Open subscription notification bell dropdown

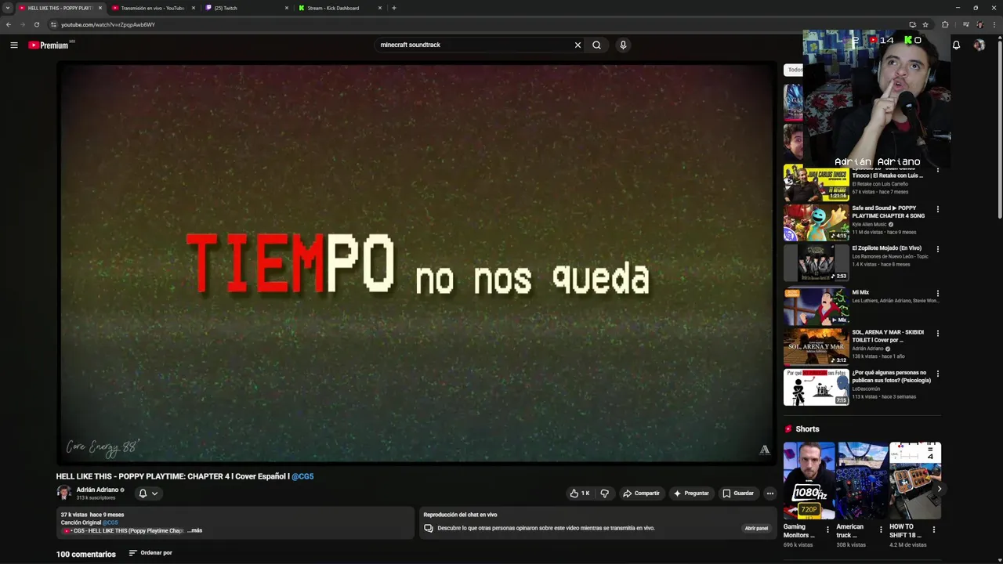(148, 493)
